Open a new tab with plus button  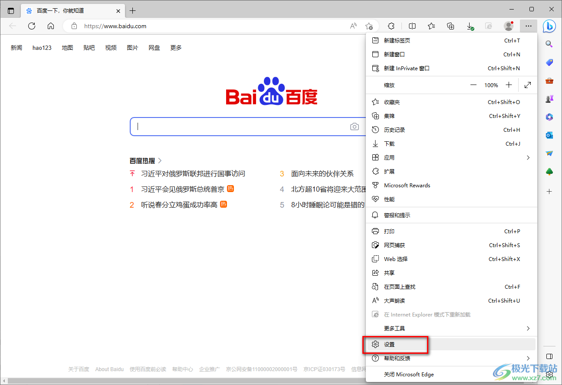click(x=133, y=11)
